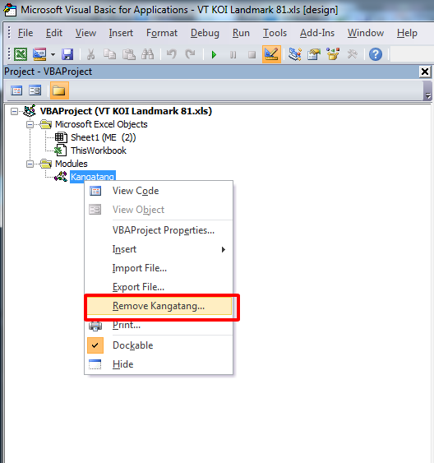434x463 pixels.
Task: Choose View Object from context menu
Action: (x=159, y=210)
